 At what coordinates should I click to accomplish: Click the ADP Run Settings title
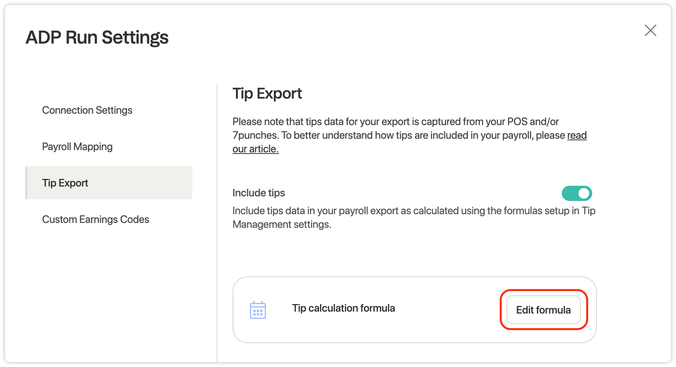click(97, 38)
